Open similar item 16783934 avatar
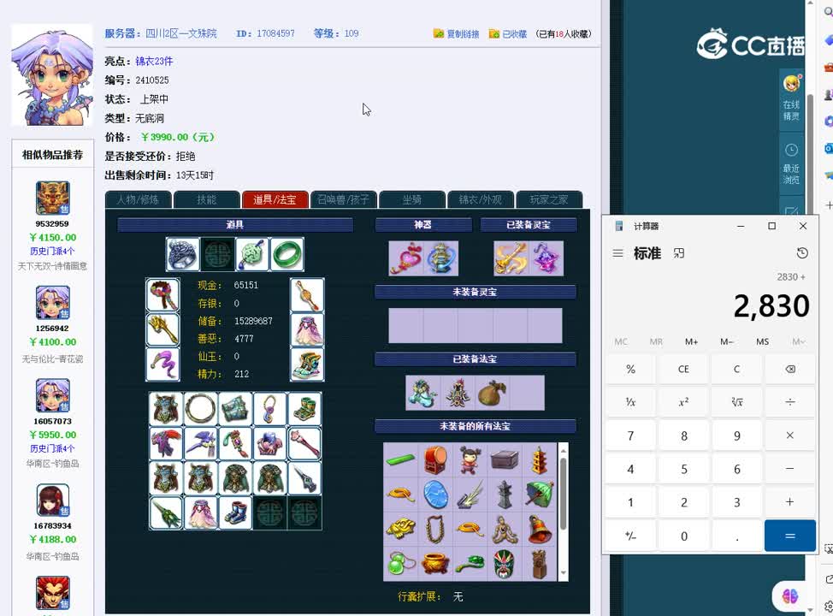The image size is (833, 616). click(x=52, y=500)
